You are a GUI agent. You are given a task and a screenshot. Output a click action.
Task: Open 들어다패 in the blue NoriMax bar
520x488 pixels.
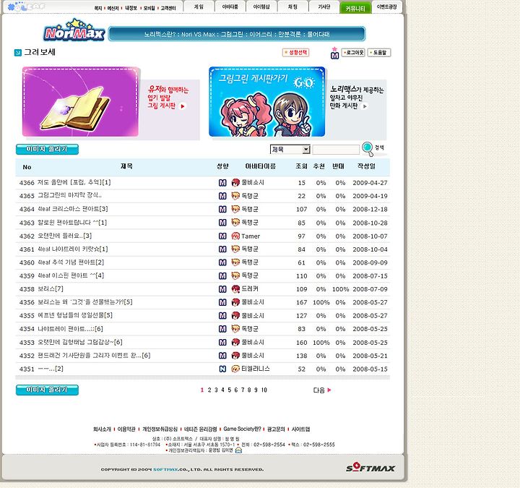point(318,34)
